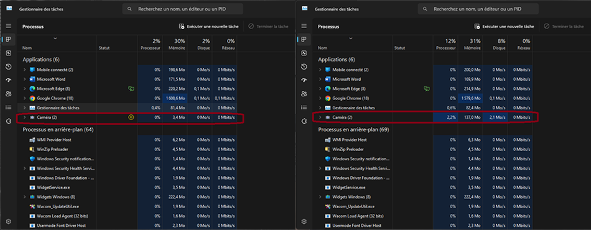Open App history icon in right Task Manager
591x230 pixels.
(304, 67)
